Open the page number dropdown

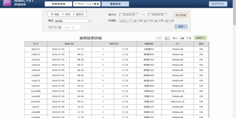click(x=159, y=38)
